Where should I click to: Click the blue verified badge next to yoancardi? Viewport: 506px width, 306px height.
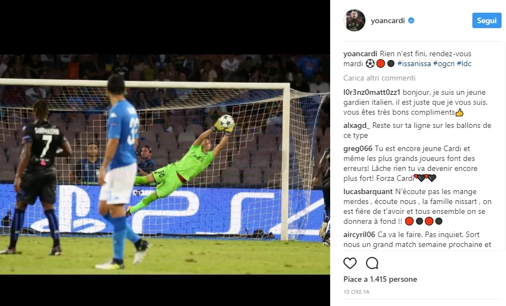(x=411, y=20)
